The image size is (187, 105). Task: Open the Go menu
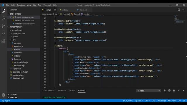(x=34, y=5)
